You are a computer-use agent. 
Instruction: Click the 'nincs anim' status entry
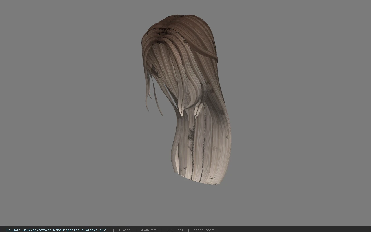pos(204,230)
